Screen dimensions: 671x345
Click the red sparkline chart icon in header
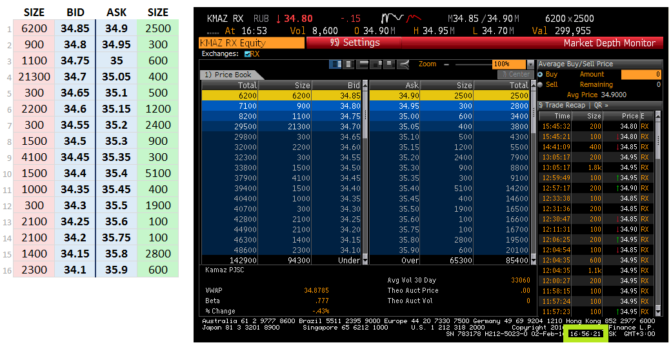pyautogui.click(x=414, y=19)
